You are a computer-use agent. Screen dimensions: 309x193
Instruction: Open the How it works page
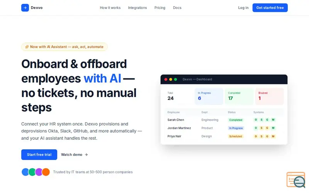click(x=110, y=8)
